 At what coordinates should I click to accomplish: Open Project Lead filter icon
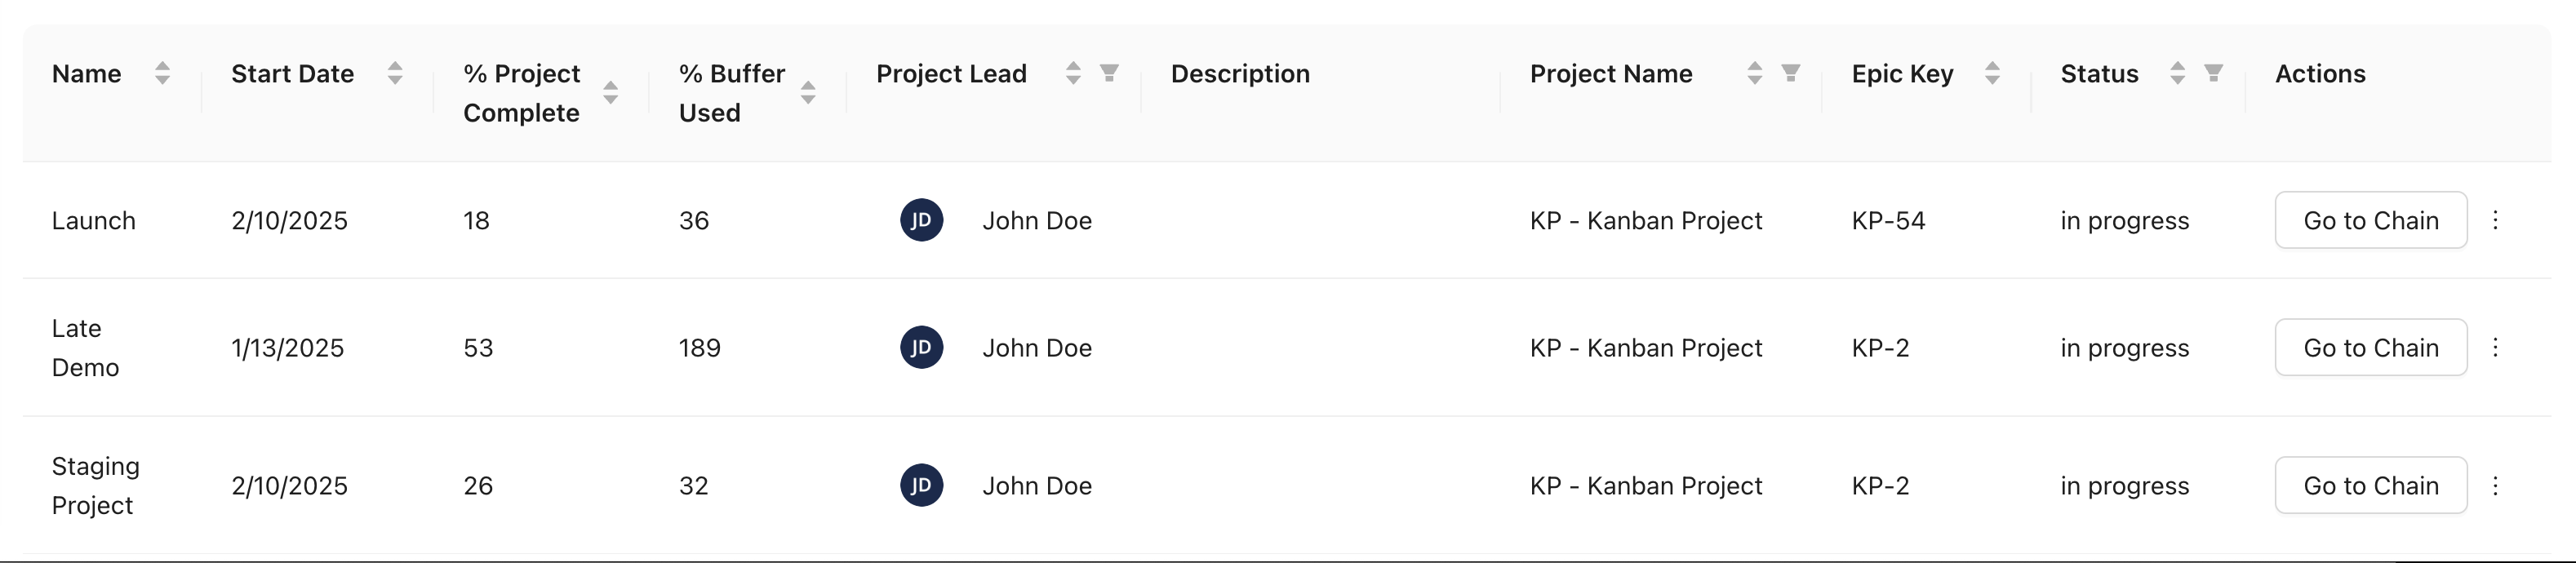click(1109, 73)
